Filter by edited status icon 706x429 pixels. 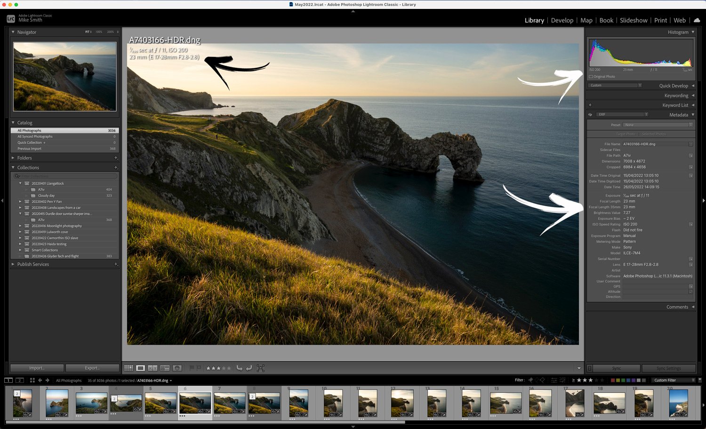[x=554, y=380]
